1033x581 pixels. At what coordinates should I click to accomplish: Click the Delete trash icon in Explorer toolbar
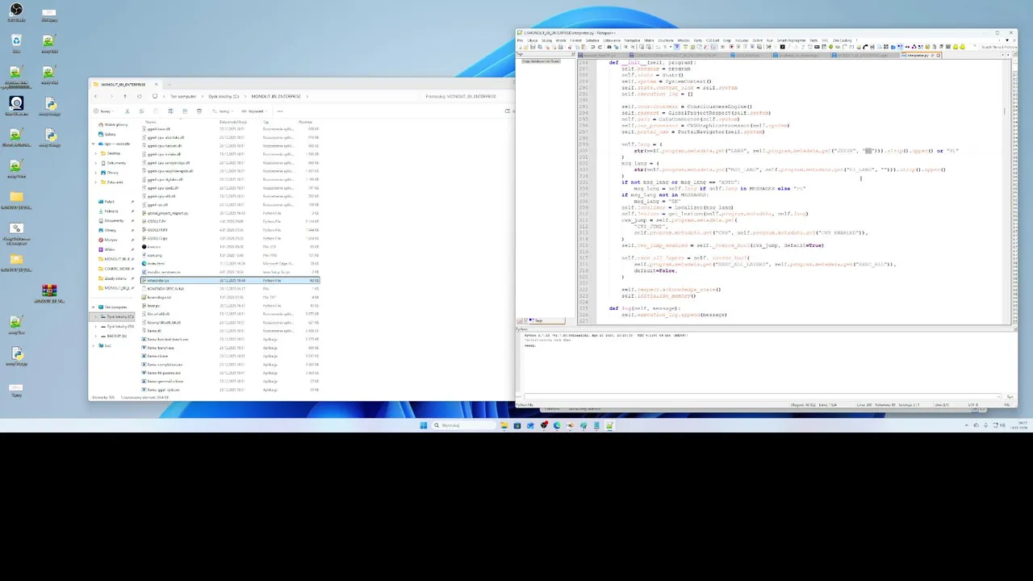coord(199,111)
